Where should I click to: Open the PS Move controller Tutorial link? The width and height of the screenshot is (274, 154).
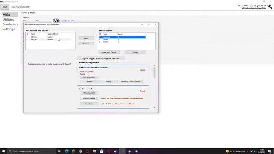pyautogui.click(x=142, y=70)
